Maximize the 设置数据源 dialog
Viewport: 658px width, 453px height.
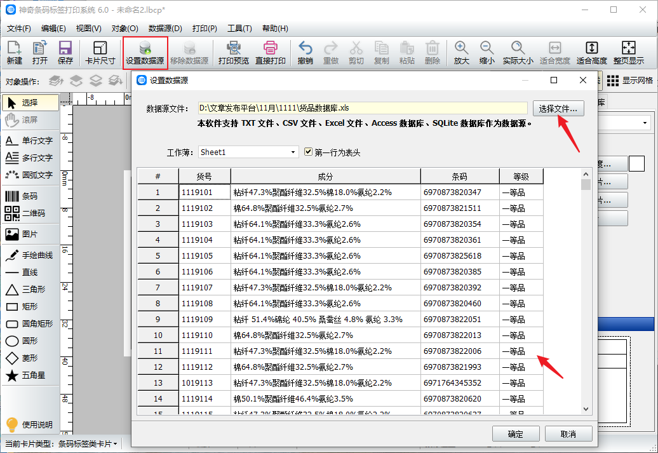554,80
